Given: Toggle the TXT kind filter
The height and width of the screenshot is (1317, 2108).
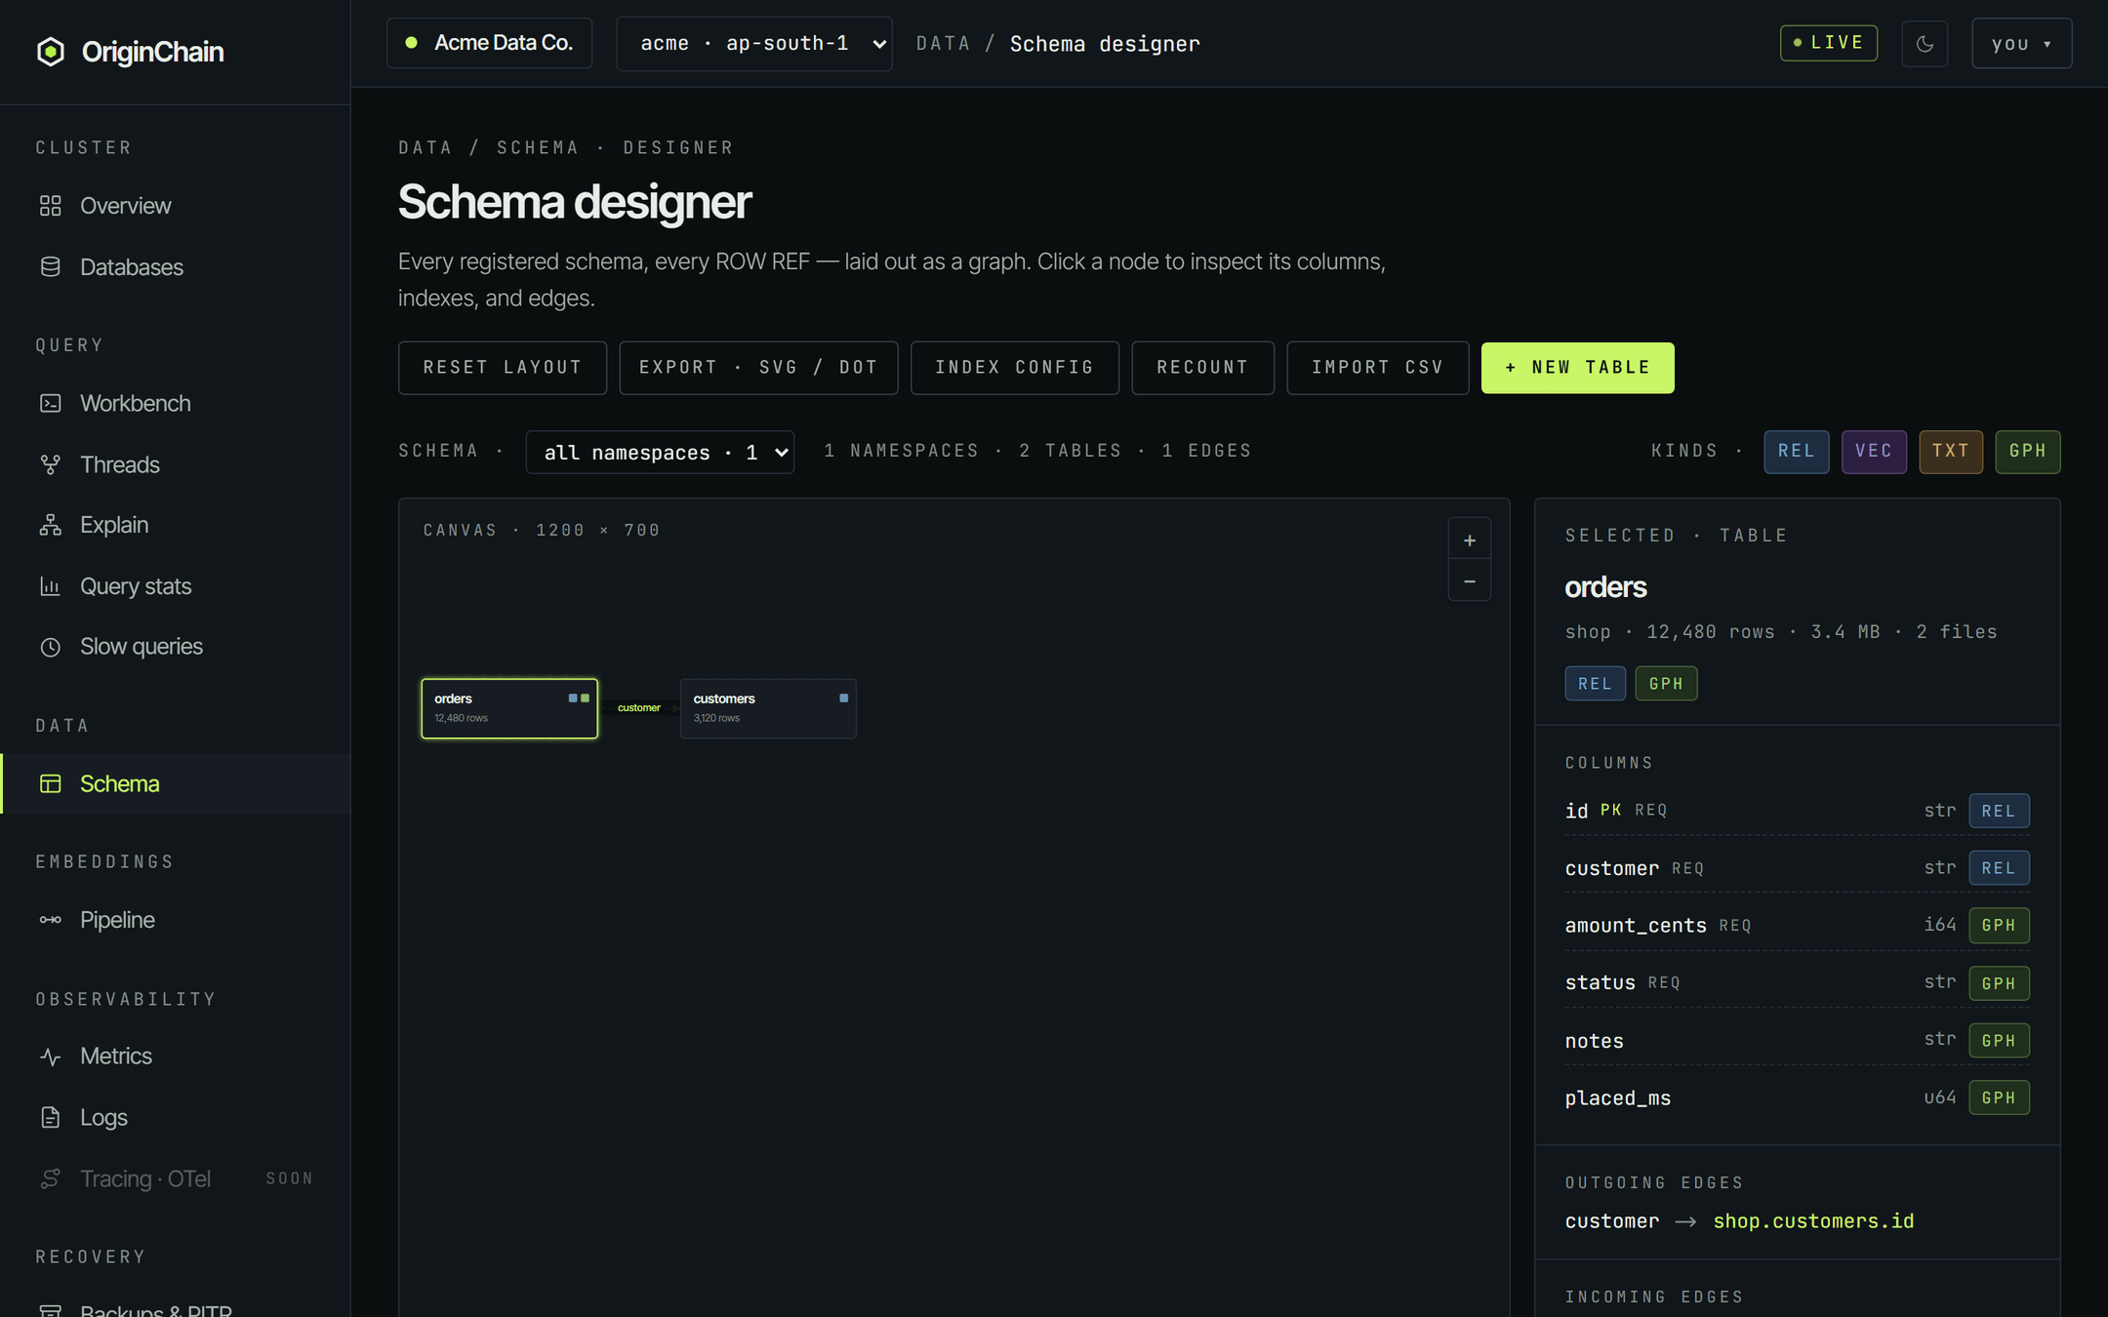Looking at the screenshot, I should pos(1951,452).
